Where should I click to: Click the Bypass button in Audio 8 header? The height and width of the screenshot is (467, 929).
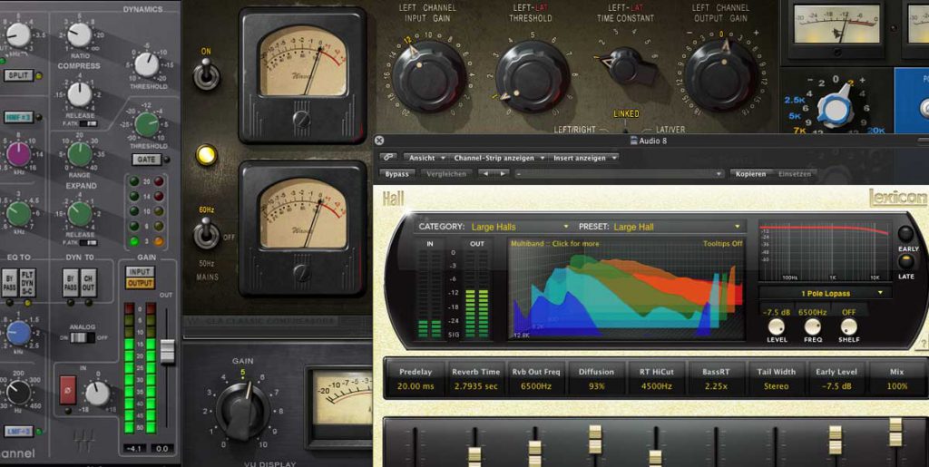(x=397, y=174)
